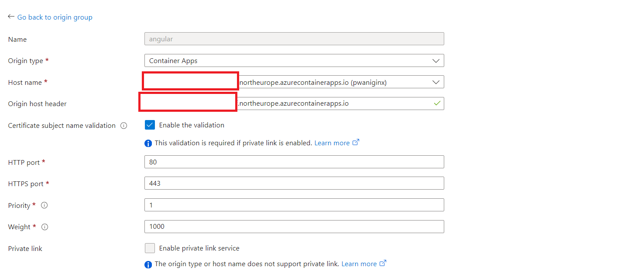Screen dimensions: 631x274
Task: Open Learn more link about private link support
Action: [x=359, y=264]
